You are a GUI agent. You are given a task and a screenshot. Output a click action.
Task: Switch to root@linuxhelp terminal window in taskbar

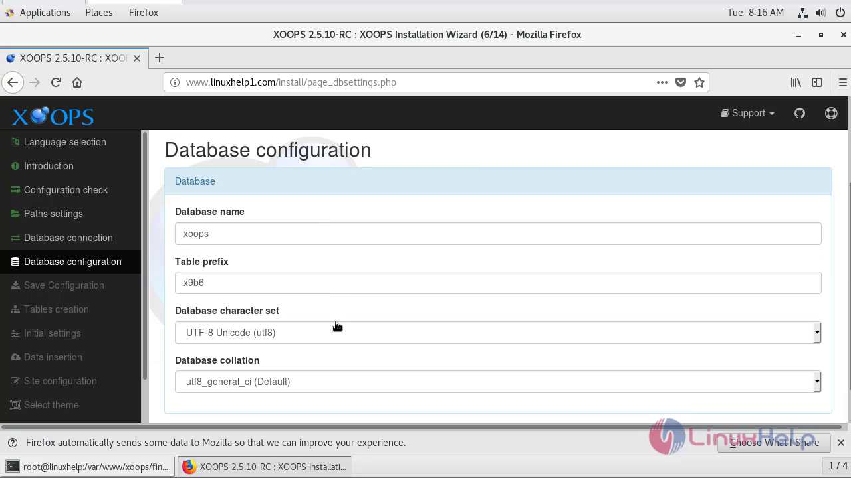click(88, 467)
